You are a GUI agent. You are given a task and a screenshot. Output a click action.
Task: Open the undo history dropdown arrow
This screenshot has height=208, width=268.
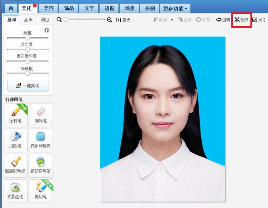172,20
